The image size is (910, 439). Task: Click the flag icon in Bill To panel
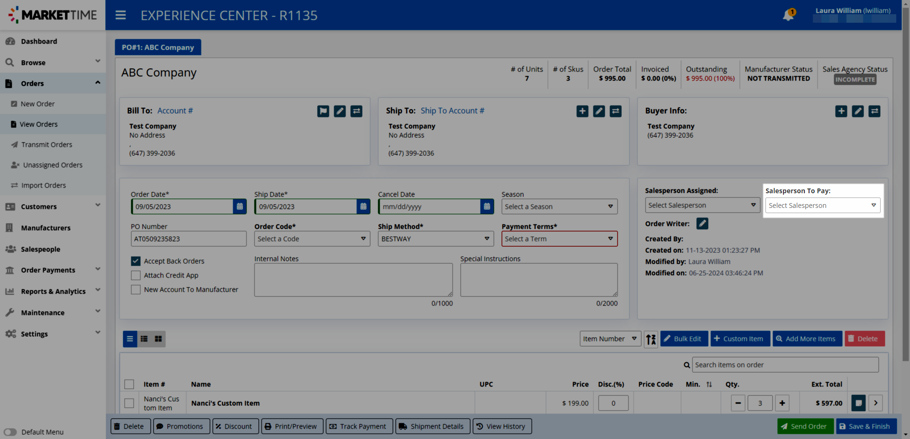pos(323,111)
